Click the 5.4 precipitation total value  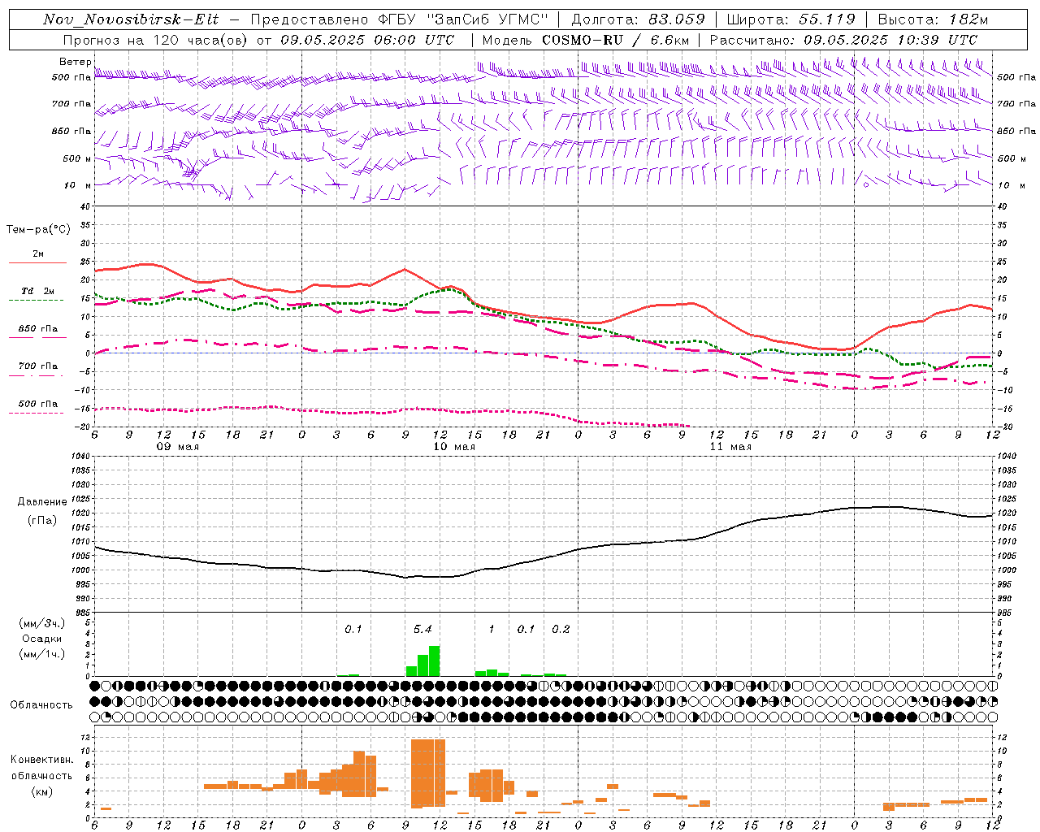click(422, 630)
